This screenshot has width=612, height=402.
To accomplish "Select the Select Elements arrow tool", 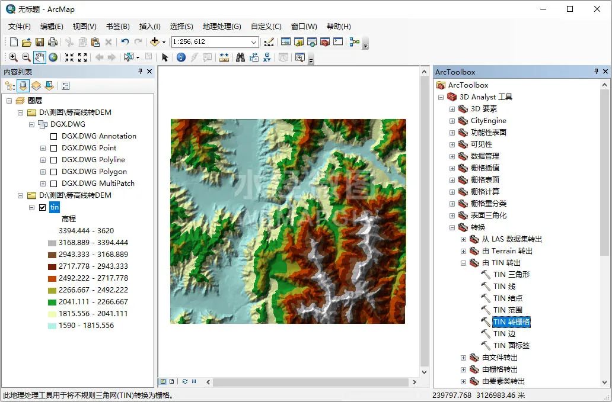I will 165,57.
